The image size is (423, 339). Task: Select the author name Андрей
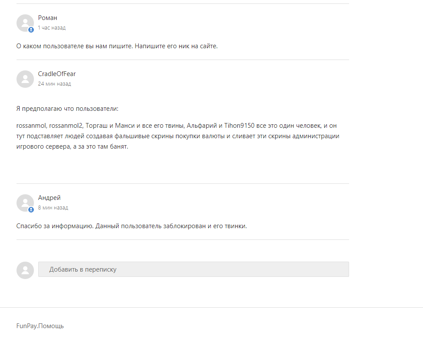(x=49, y=198)
